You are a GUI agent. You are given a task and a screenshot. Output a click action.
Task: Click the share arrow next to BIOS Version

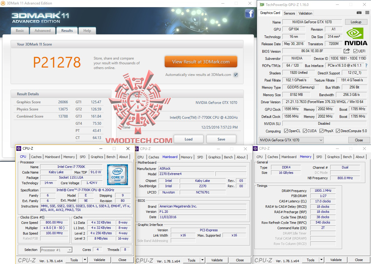click(x=346, y=51)
